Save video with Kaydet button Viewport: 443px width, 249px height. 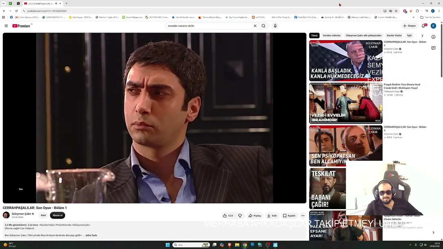tap(289, 215)
